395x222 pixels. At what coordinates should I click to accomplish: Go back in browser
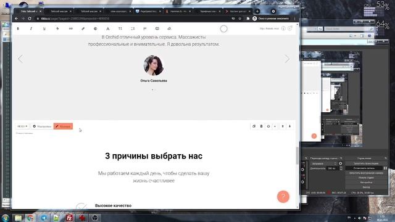tap(17, 18)
